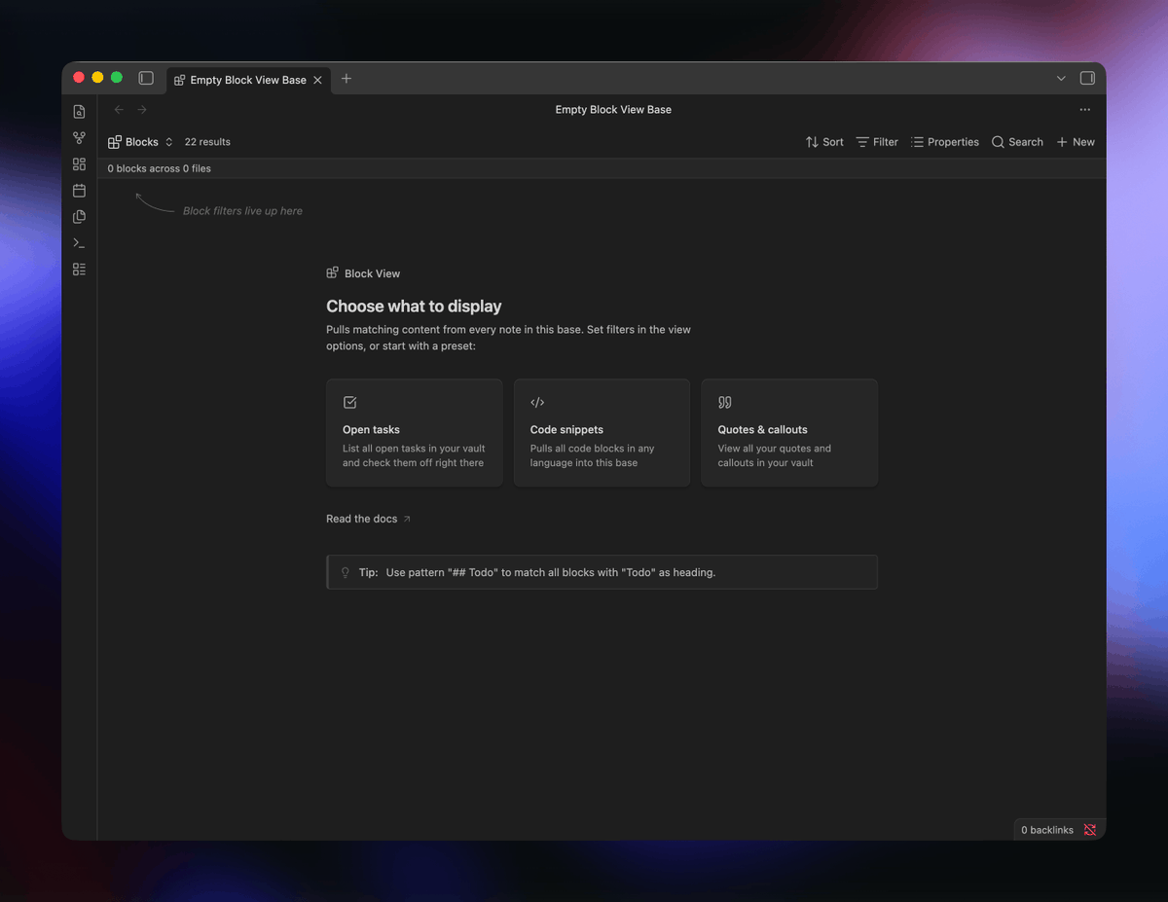
Task: Open graph view from ribbon
Action: point(80,138)
